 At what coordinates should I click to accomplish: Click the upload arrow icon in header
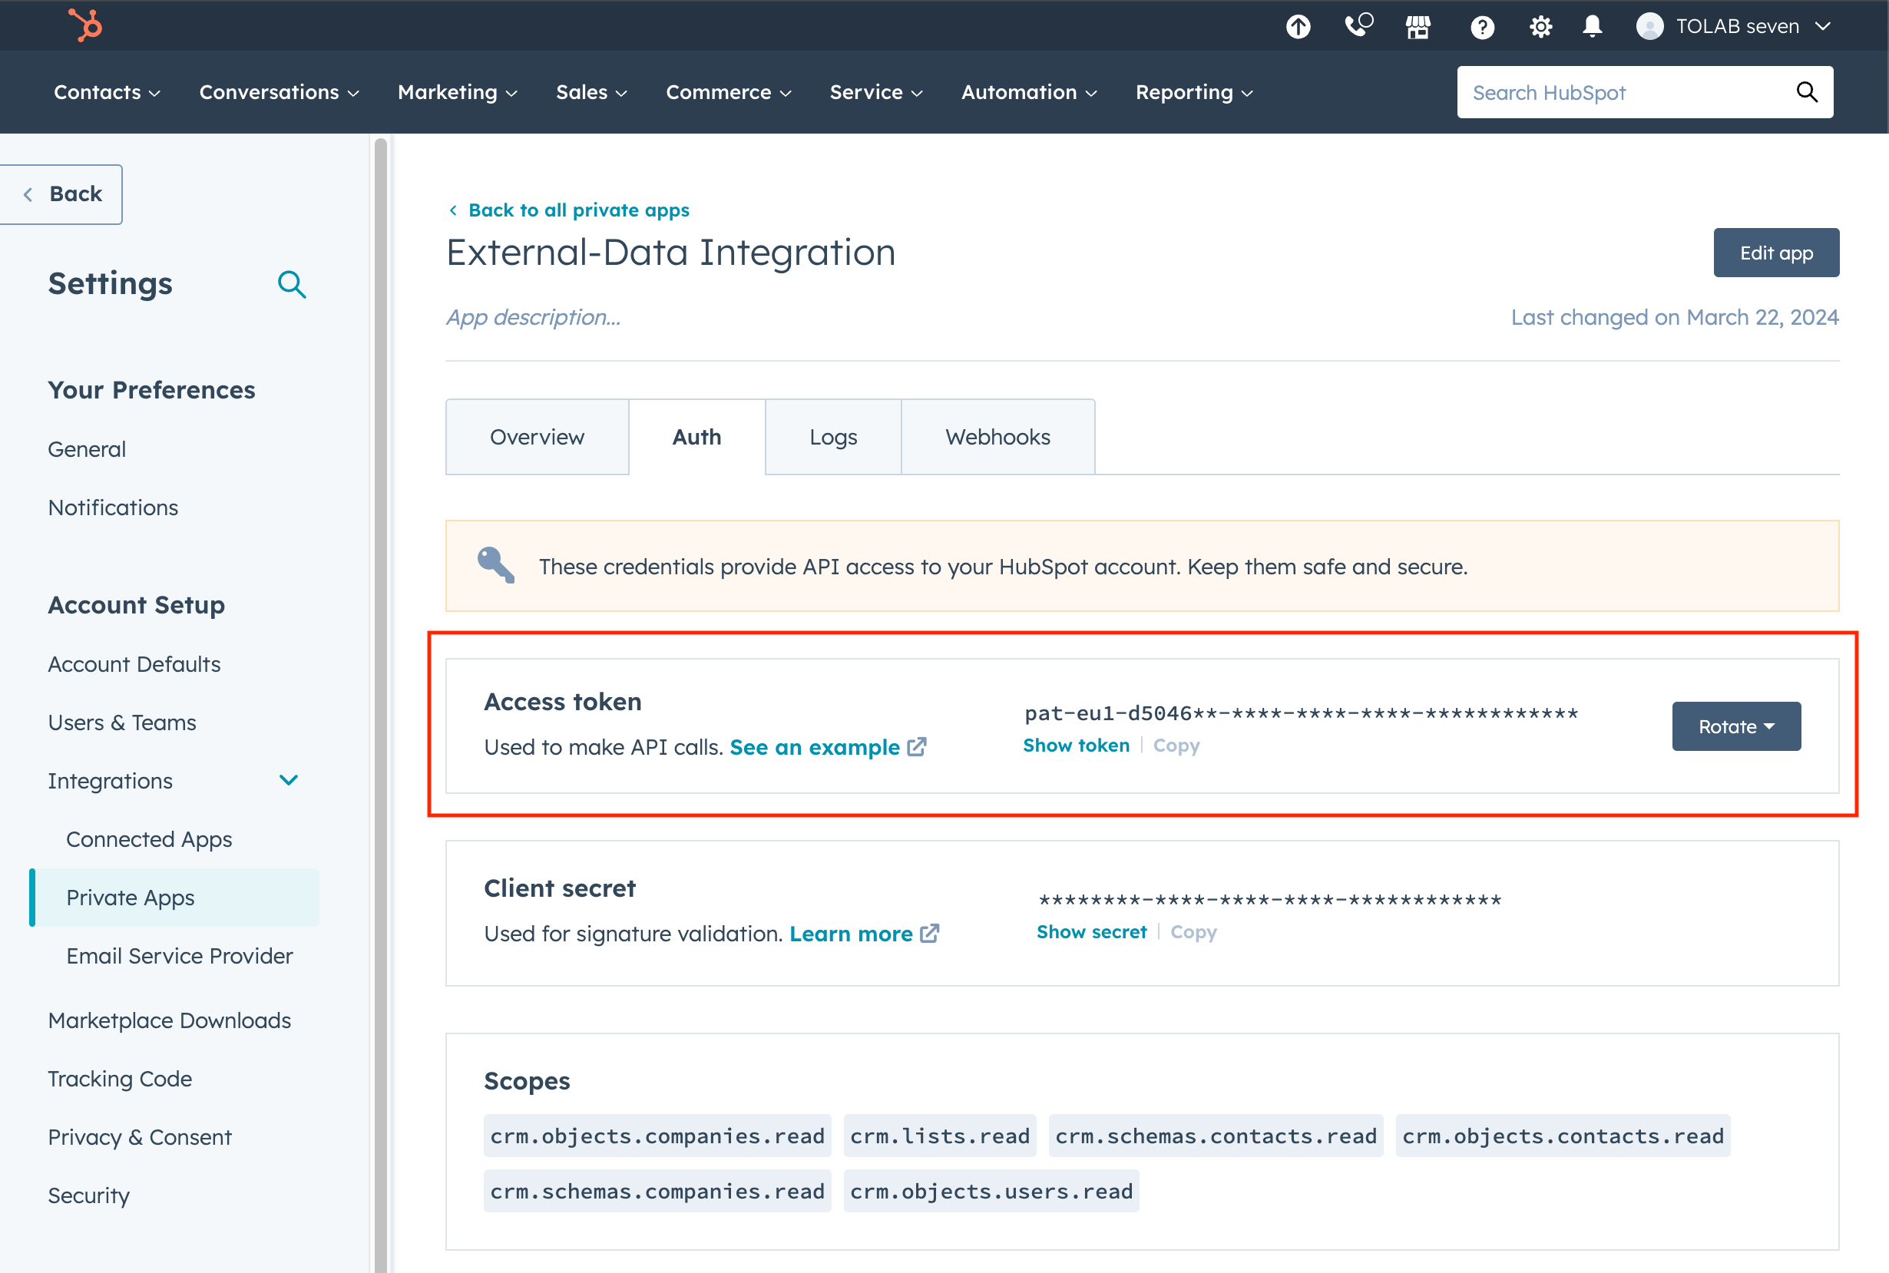[x=1298, y=25]
